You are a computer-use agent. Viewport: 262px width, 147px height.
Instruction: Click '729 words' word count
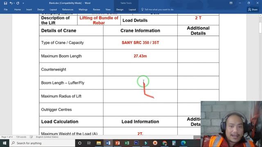(x=21, y=137)
